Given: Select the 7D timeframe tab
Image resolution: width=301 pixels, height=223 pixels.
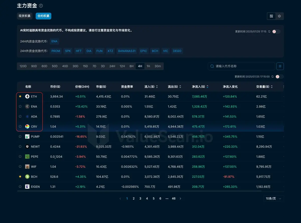Looking at the screenshot, I should point(94,66).
